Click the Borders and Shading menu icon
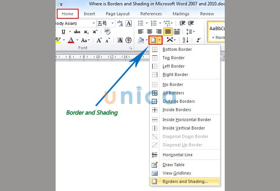 coord(155,181)
